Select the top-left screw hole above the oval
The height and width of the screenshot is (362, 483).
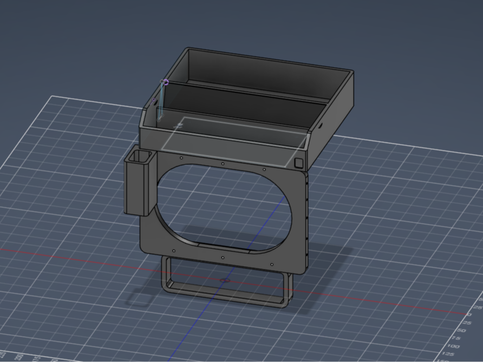click(181, 158)
